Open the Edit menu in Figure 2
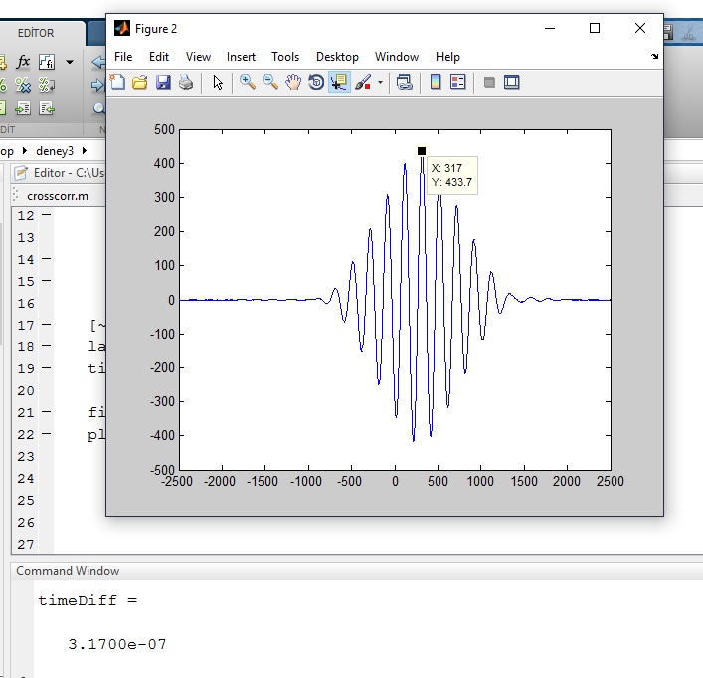 click(x=159, y=57)
